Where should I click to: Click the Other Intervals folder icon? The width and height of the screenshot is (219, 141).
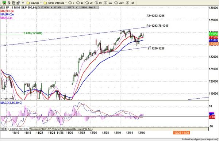(45, 3)
